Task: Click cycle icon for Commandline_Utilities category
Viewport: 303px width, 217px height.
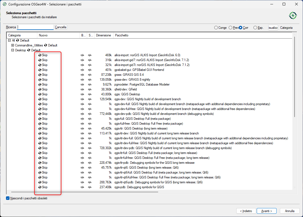Action: [x=46, y=45]
